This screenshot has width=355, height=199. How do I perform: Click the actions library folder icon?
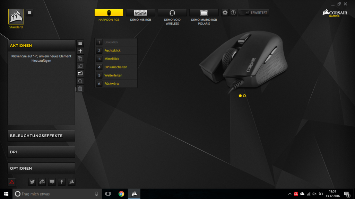[80, 73]
